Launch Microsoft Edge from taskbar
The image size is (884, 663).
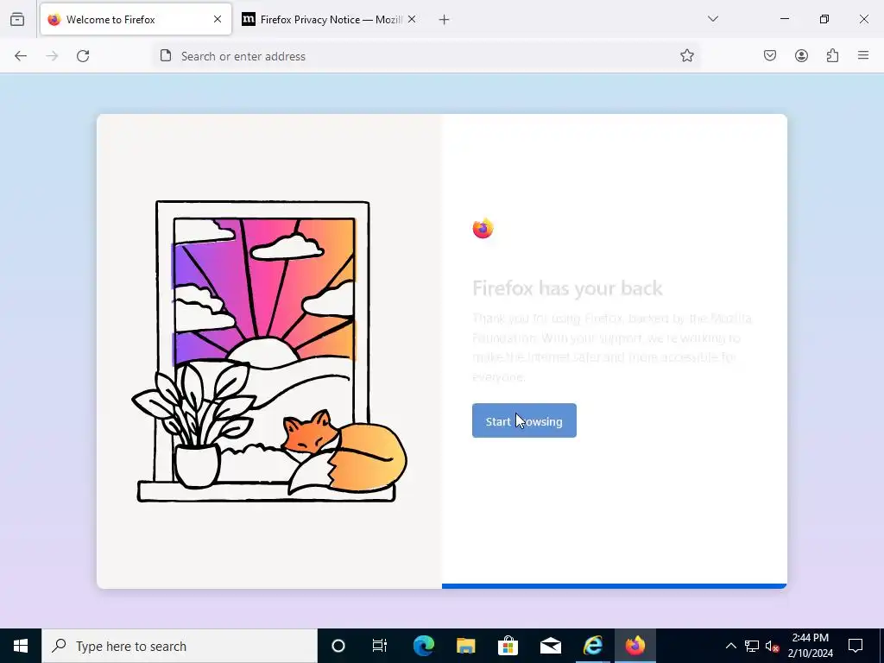423,646
